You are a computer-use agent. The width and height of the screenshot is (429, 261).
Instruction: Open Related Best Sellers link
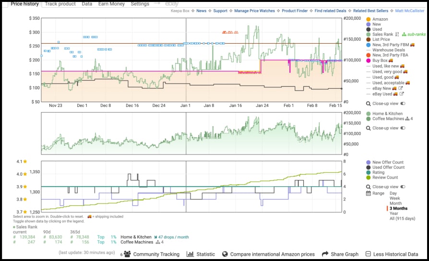[x=370, y=11]
